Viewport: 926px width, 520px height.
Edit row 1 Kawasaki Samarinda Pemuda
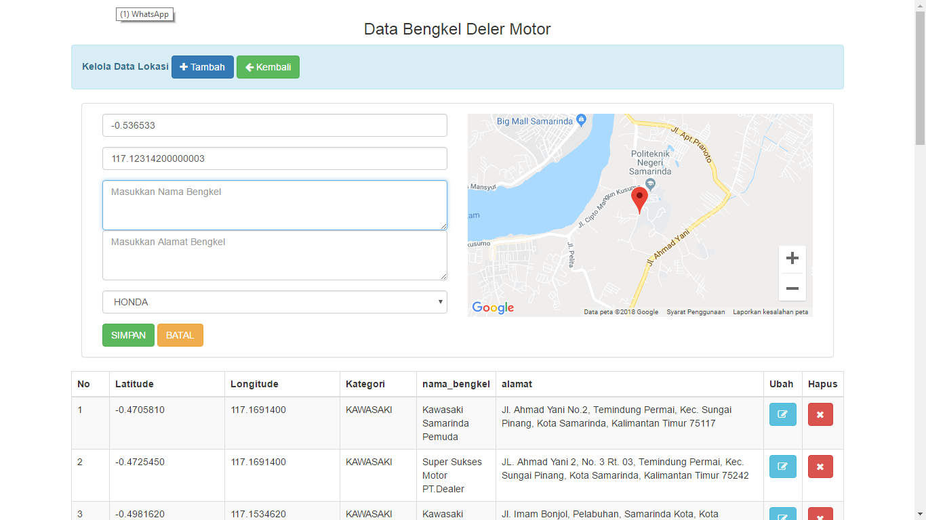tap(782, 414)
